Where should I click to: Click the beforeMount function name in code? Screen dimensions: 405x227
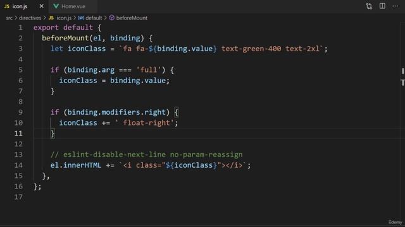point(65,38)
